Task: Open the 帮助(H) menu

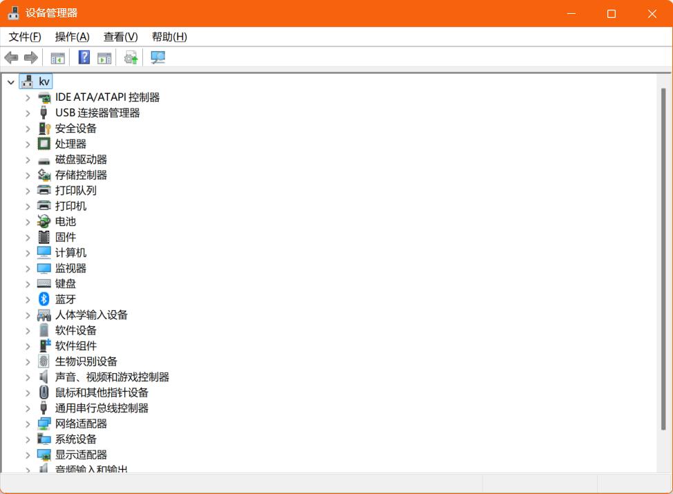Action: (x=169, y=37)
